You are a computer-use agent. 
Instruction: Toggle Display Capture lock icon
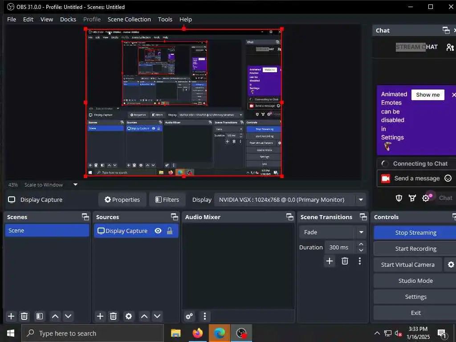[170, 231]
